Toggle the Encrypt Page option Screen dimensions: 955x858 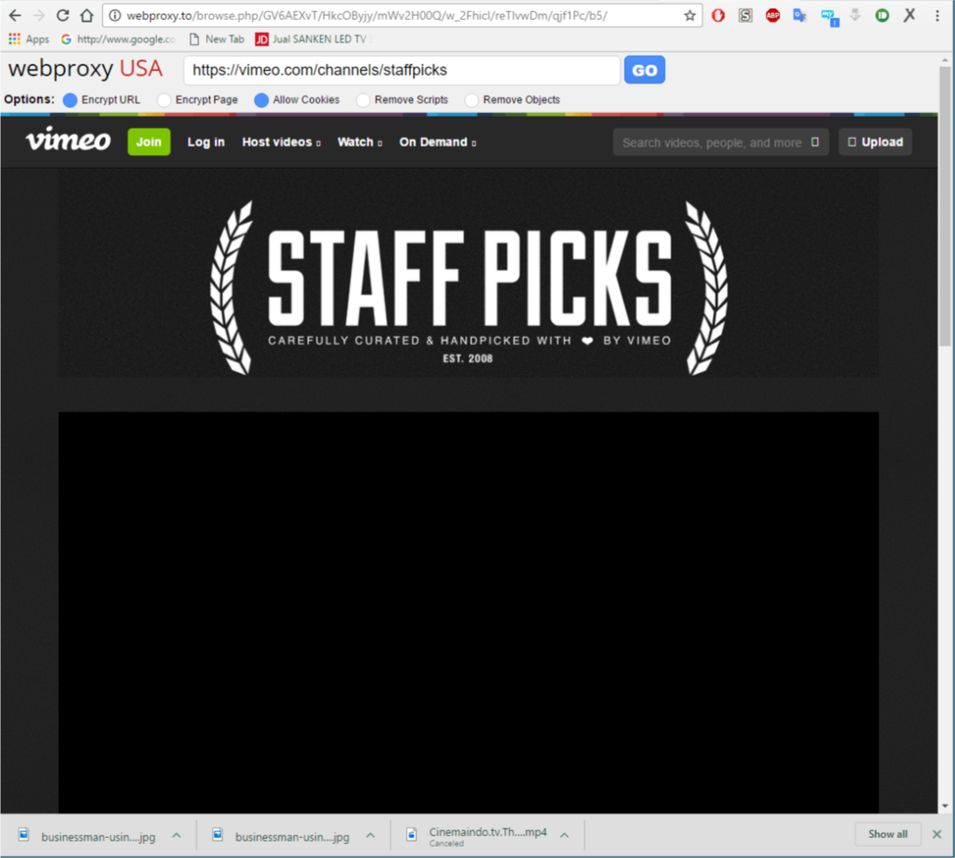tap(163, 100)
